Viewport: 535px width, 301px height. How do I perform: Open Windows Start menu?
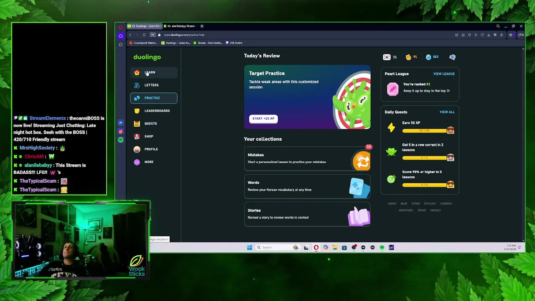click(250, 247)
